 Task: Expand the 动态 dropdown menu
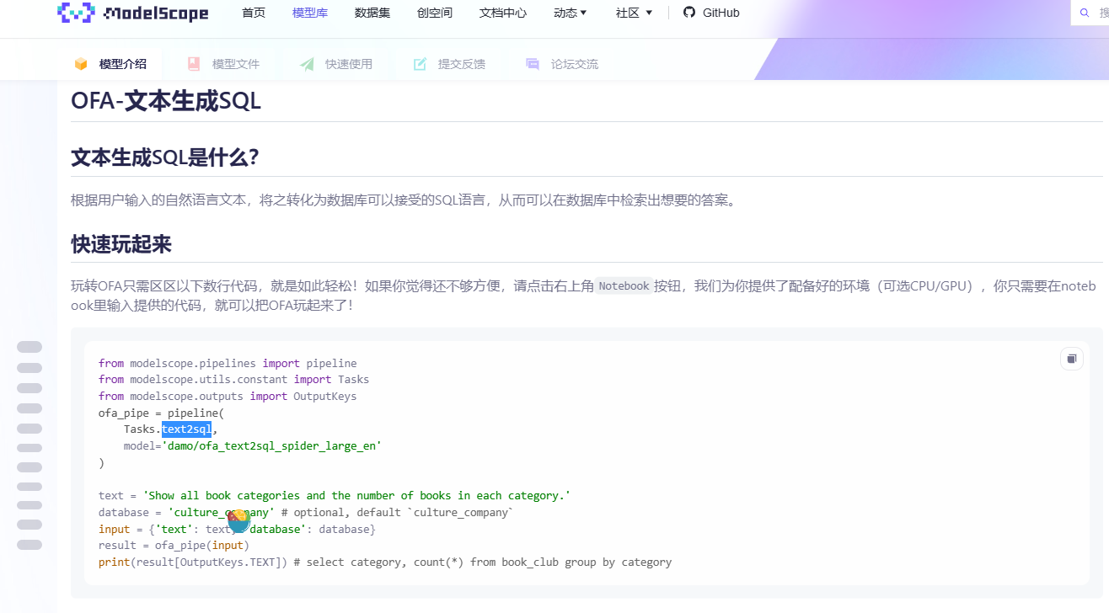571,13
